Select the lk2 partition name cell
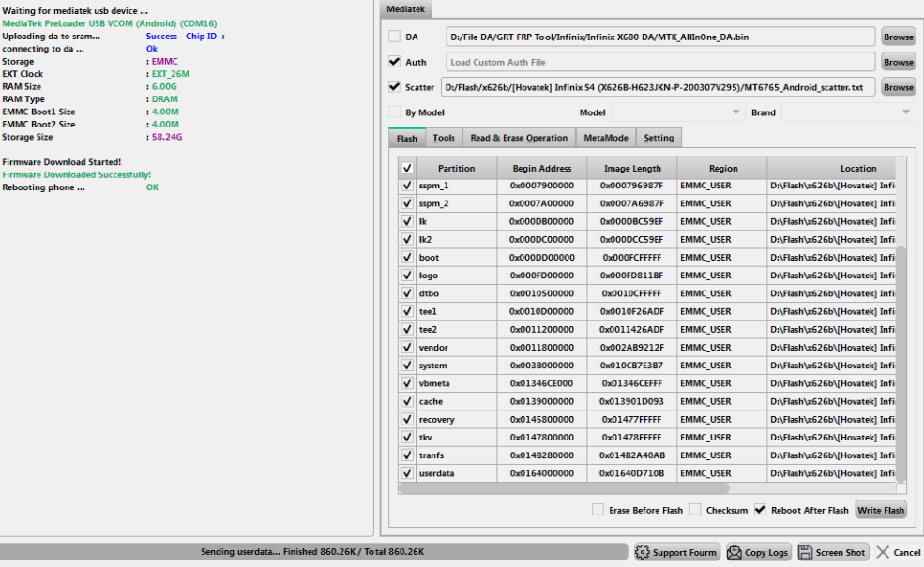This screenshot has width=924, height=567. (x=456, y=239)
